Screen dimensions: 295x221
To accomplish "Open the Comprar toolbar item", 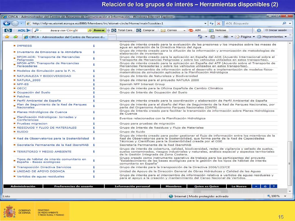I will (x=145, y=30).
